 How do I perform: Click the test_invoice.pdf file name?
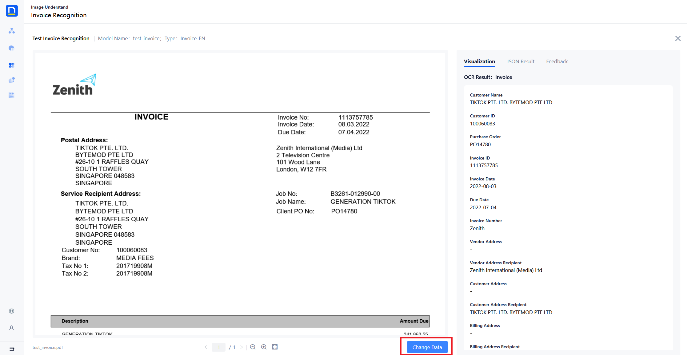[48, 347]
